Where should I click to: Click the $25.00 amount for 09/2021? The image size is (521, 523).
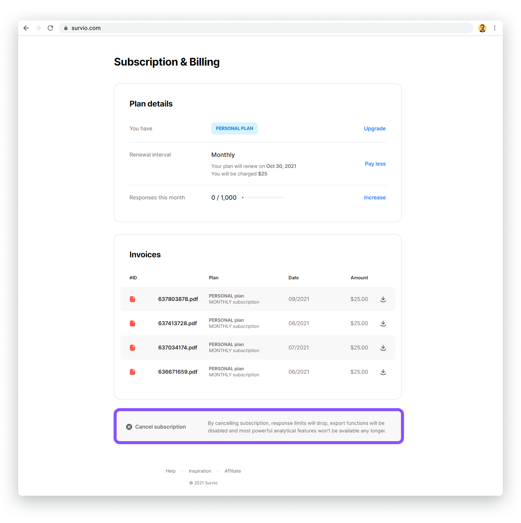pyautogui.click(x=359, y=299)
